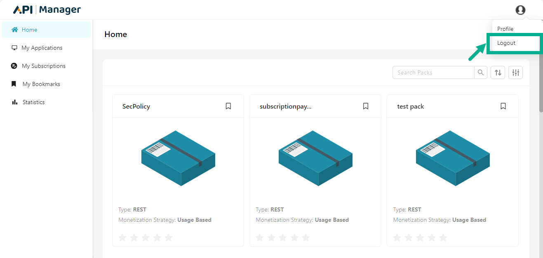Click the user account avatar icon
The image size is (543, 258).
click(520, 10)
